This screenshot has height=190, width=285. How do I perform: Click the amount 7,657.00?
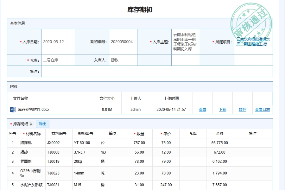219,185
